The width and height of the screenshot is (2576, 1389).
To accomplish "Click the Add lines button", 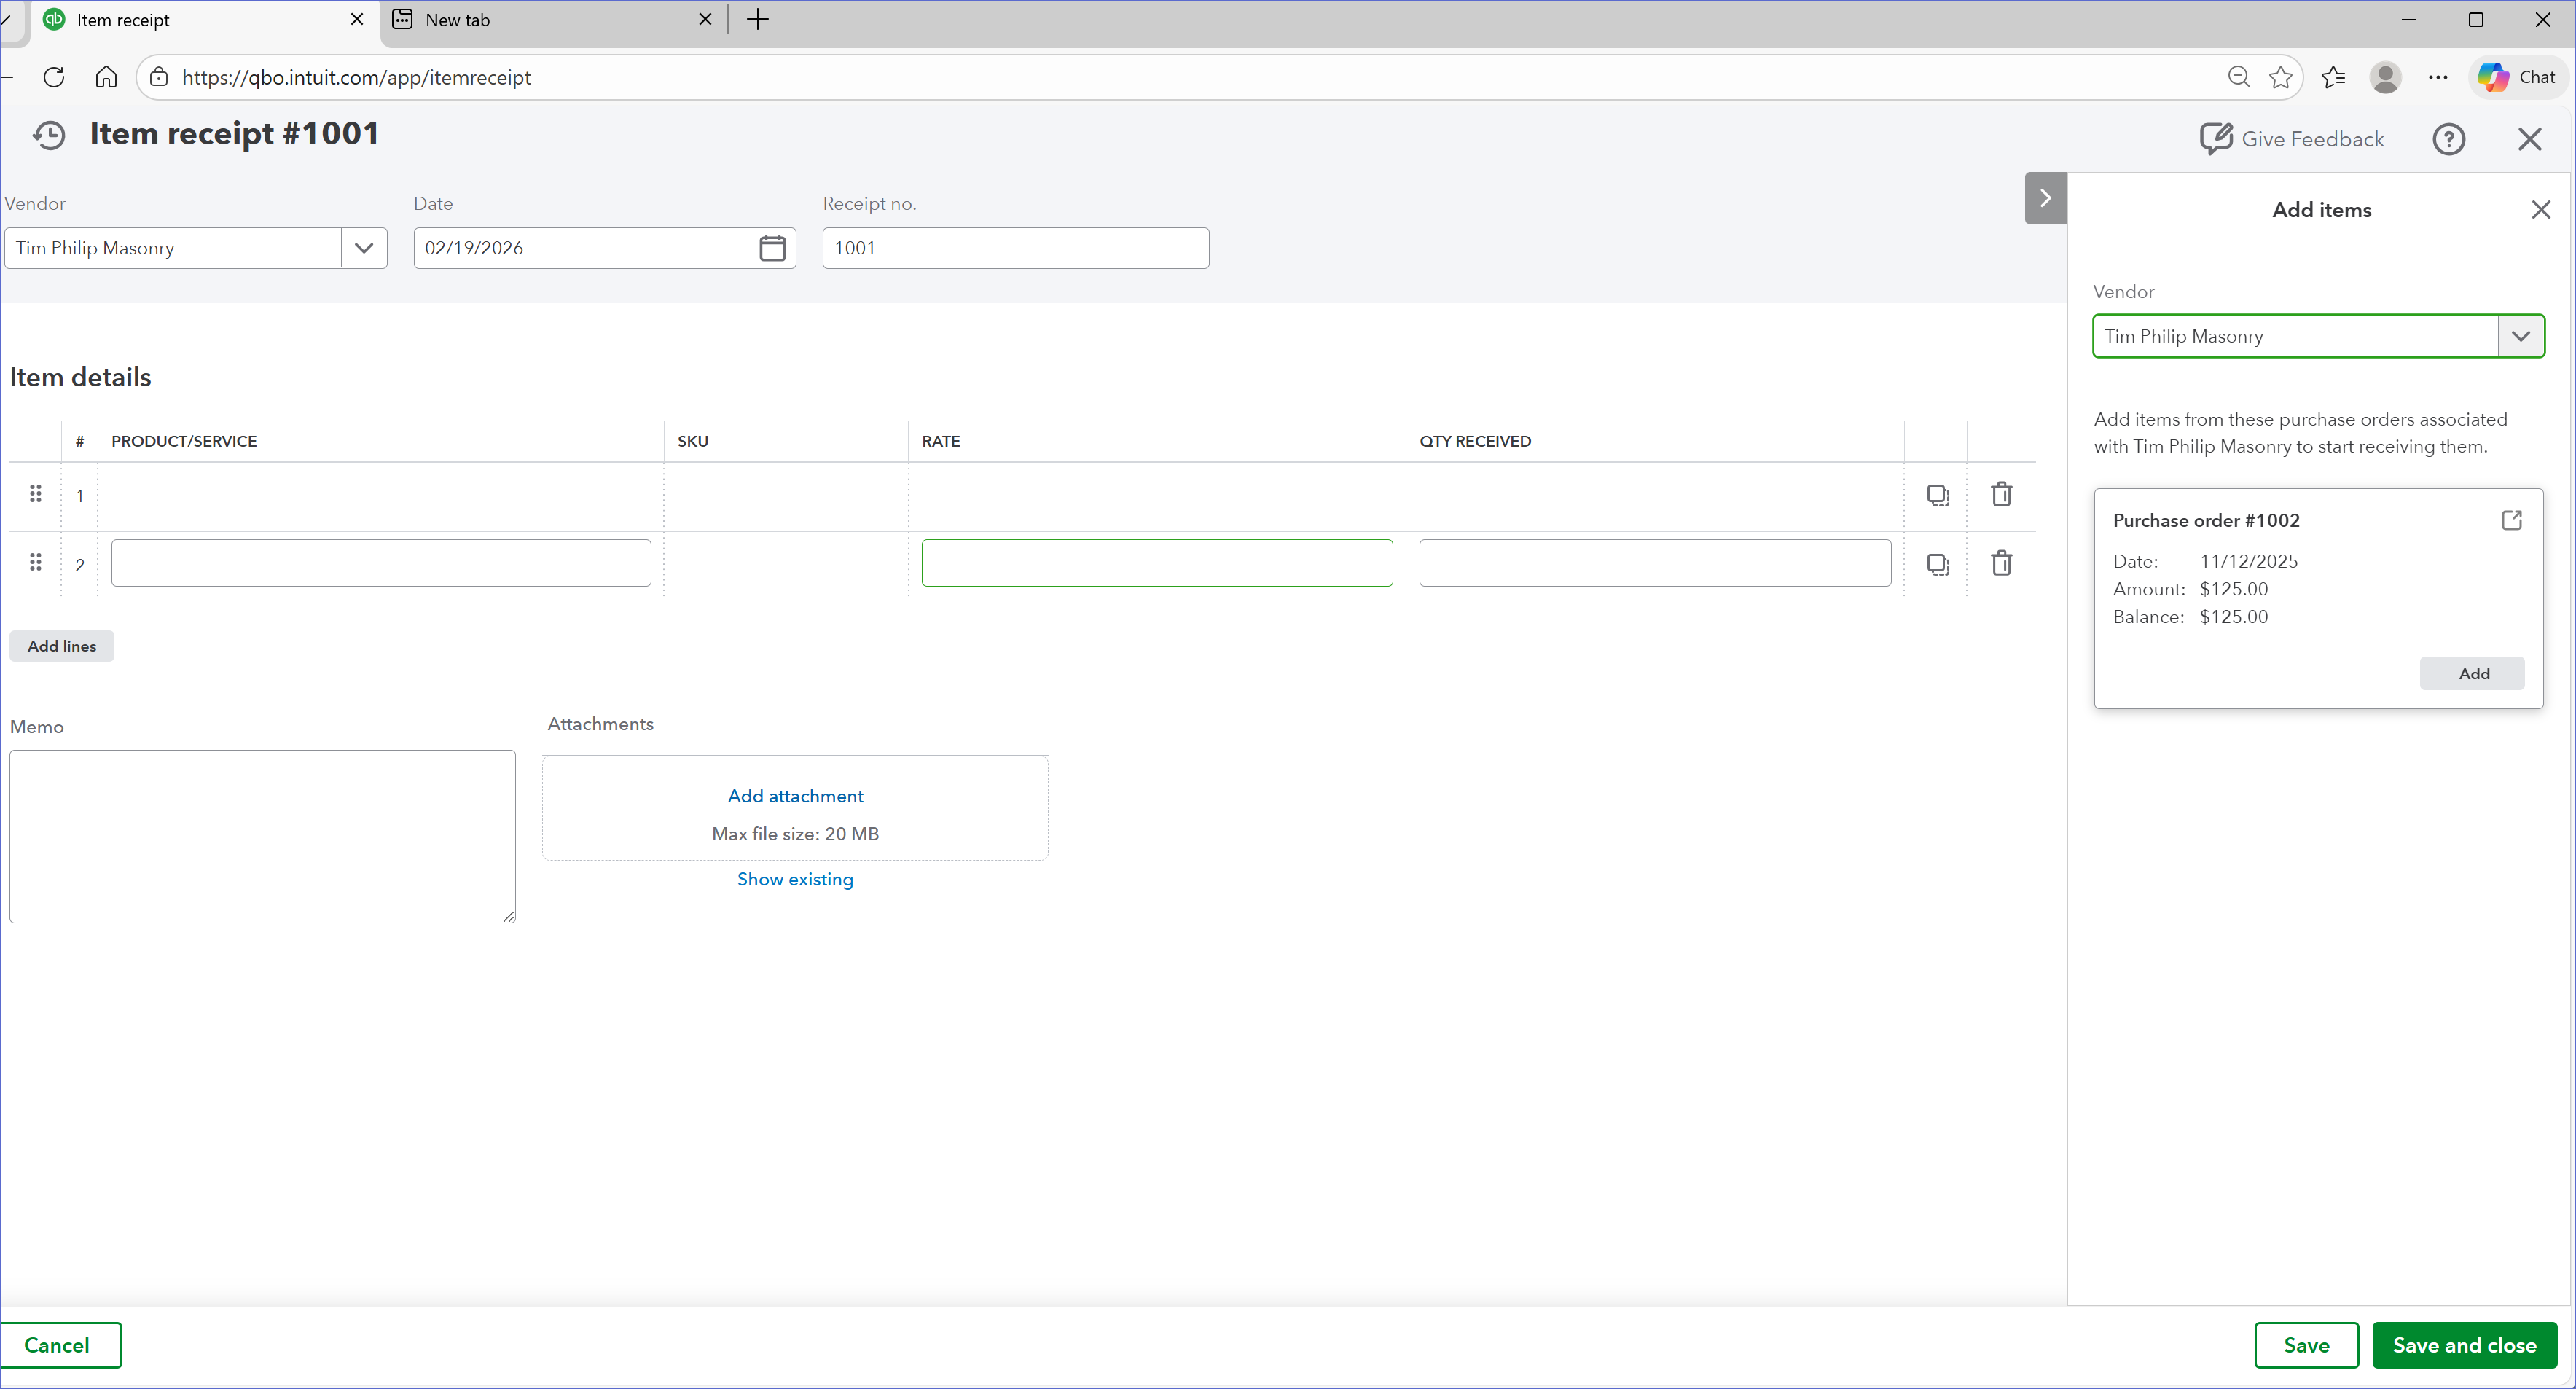I will (62, 646).
